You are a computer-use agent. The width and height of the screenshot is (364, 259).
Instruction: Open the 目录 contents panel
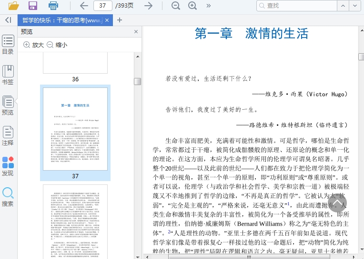tap(8, 45)
